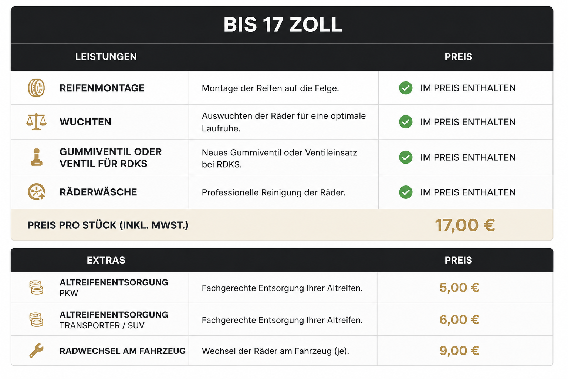This screenshot has height=379, width=568.
Task: Click the green checkmark in Reifenmontage row
Action: point(406,88)
